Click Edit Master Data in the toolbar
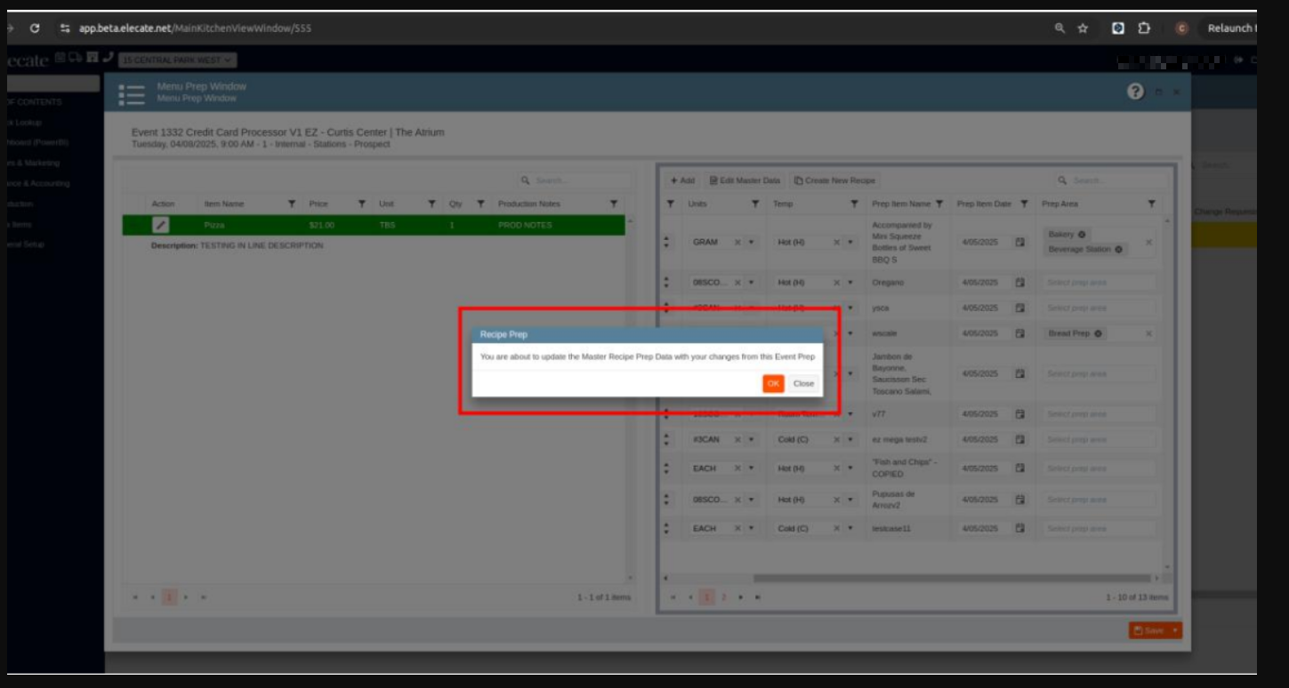This screenshot has width=1289, height=688. (745, 180)
